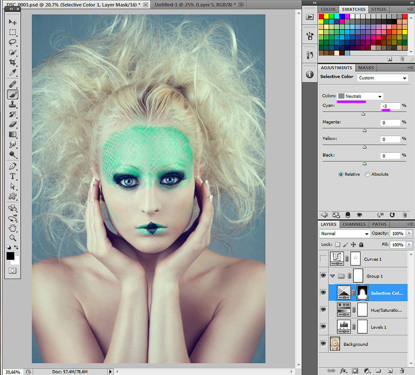Activate the Zoom tool
This screenshot has width=415, height=375.
pos(12,238)
